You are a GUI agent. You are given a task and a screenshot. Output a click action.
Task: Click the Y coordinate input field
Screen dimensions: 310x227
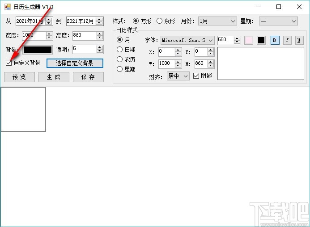[201, 52]
